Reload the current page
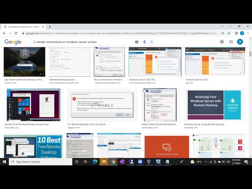 tap(16, 33)
